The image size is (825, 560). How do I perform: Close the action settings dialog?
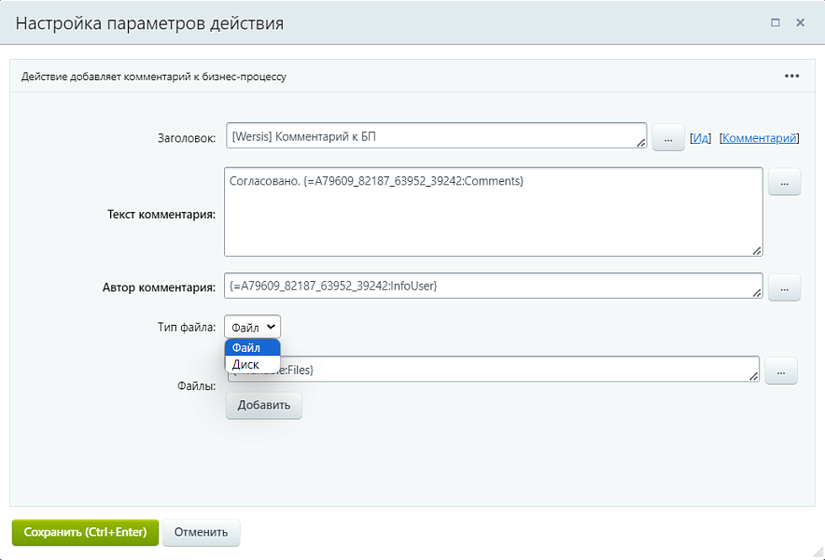tap(800, 22)
